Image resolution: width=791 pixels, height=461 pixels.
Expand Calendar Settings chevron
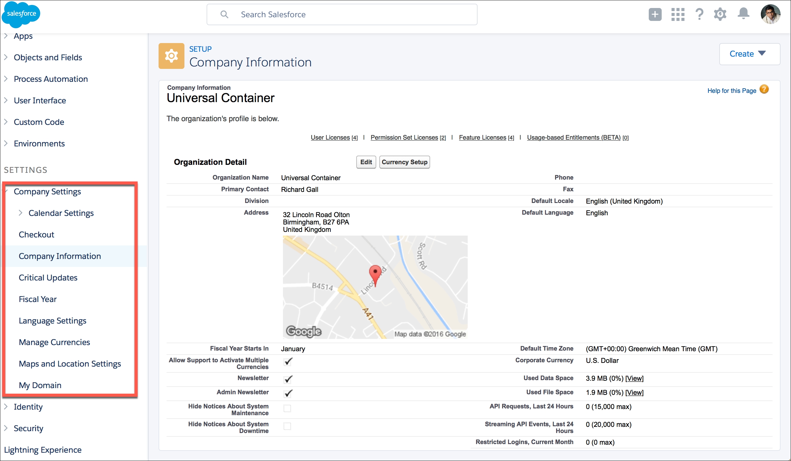click(21, 213)
